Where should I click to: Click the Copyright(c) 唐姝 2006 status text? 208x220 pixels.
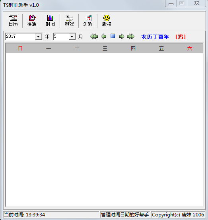point(178,214)
